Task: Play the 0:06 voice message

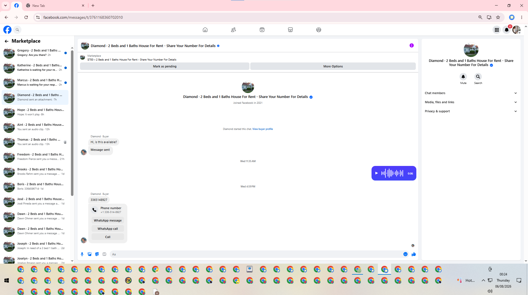Action: coord(376,173)
